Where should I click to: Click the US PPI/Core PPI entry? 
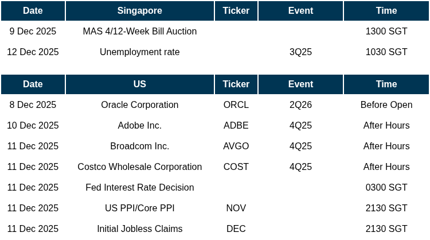(x=139, y=208)
